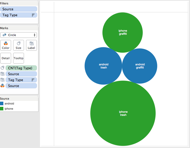Select the CNT(Tag Type) pill
Screen dimensions: 190x148
tap(21, 68)
